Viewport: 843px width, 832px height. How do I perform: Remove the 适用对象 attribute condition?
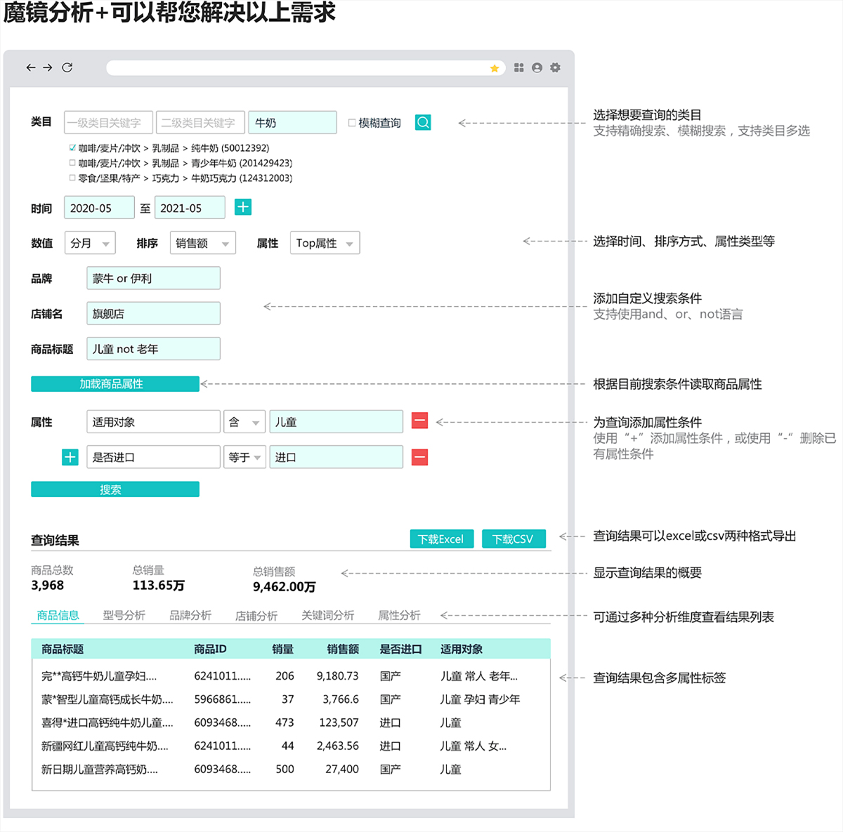(x=419, y=421)
